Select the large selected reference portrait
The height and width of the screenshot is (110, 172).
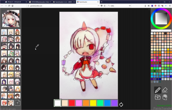pyautogui.click(x=11, y=18)
